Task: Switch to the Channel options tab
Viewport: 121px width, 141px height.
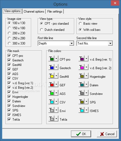Action: pos(34,12)
